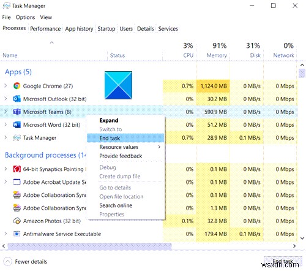This screenshot has width=306, height=271.
Task: Switch to the Performance tab
Action: pyautogui.click(x=45, y=29)
